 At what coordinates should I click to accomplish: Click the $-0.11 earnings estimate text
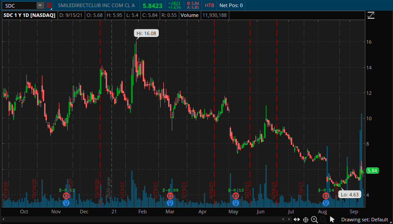[67, 190]
